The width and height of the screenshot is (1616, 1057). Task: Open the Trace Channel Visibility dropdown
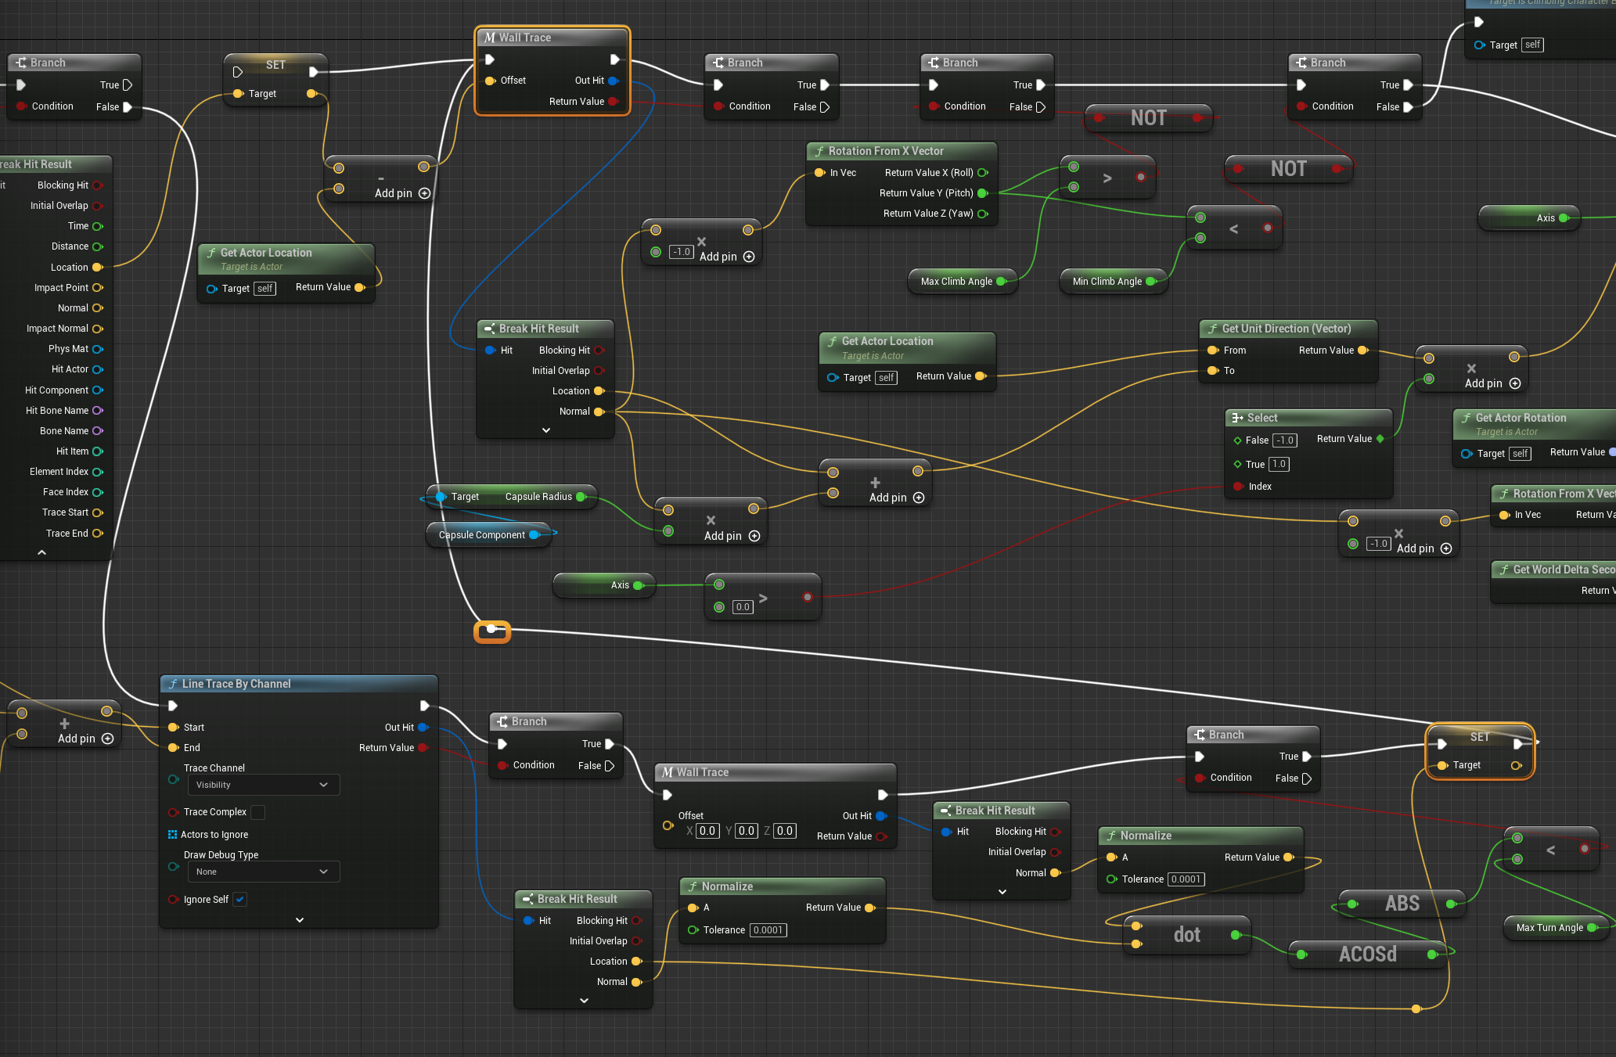[x=262, y=785]
